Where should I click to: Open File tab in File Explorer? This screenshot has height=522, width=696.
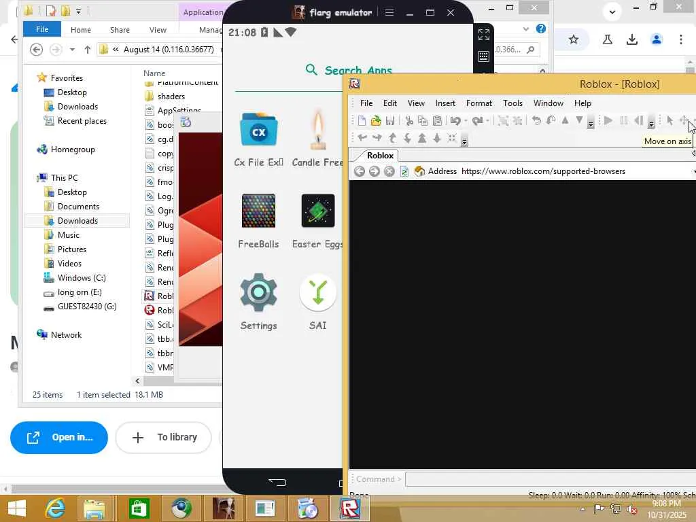point(42,29)
